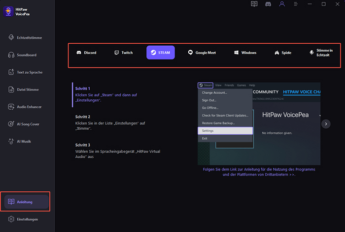
Task: Select the Soundboard headphones icon
Action: [11, 55]
